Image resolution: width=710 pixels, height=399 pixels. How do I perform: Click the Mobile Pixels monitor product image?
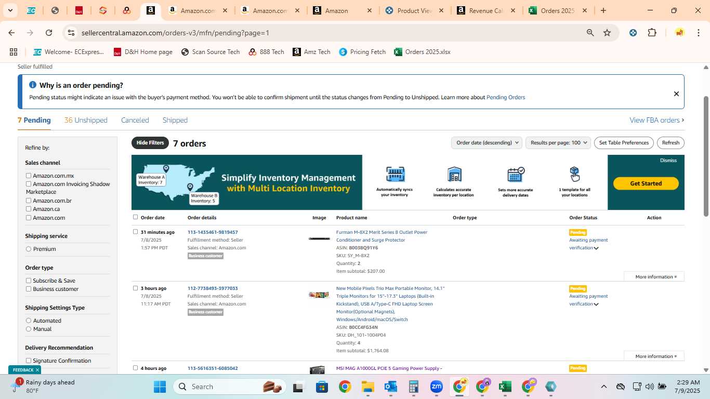coord(319,295)
